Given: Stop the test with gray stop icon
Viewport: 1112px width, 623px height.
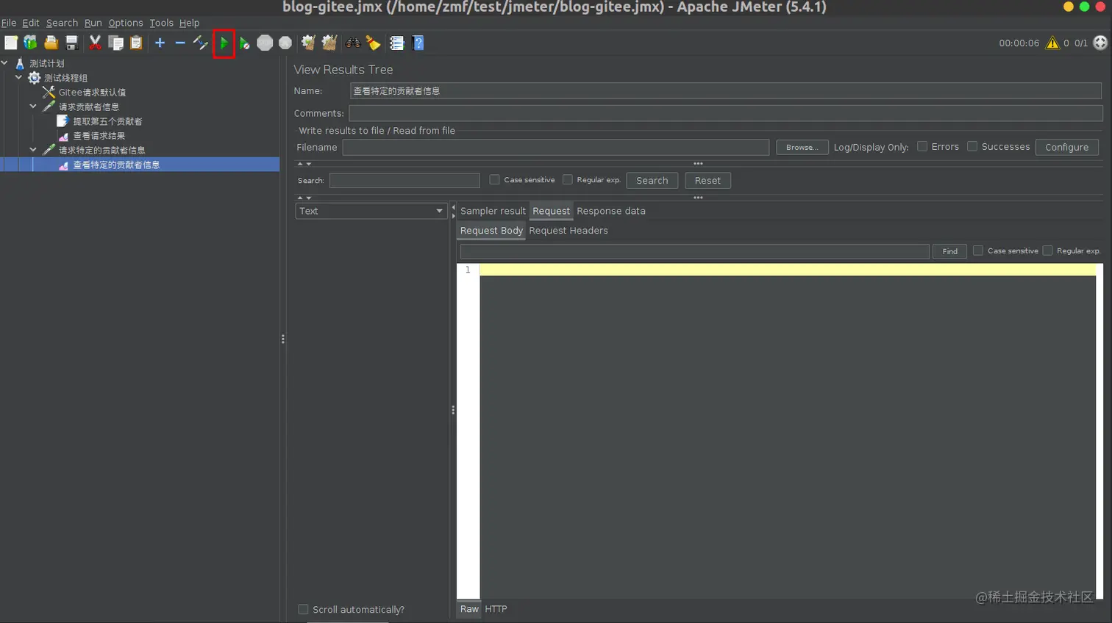Looking at the screenshot, I should pos(265,43).
